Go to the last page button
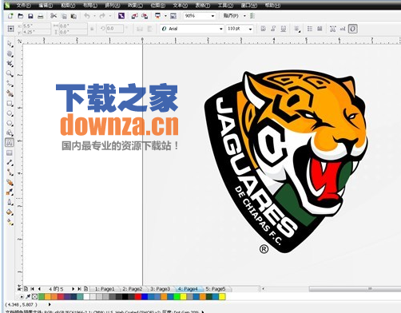Image resolution: width=401 pixels, height=313 pixels. (79, 289)
